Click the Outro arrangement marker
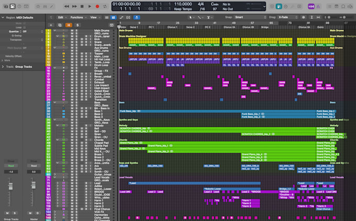356x221 pixels. click(320, 27)
